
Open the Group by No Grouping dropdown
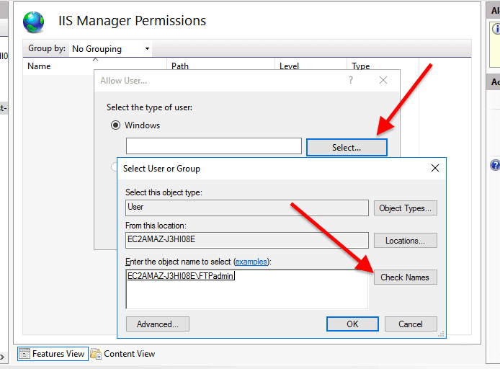111,49
